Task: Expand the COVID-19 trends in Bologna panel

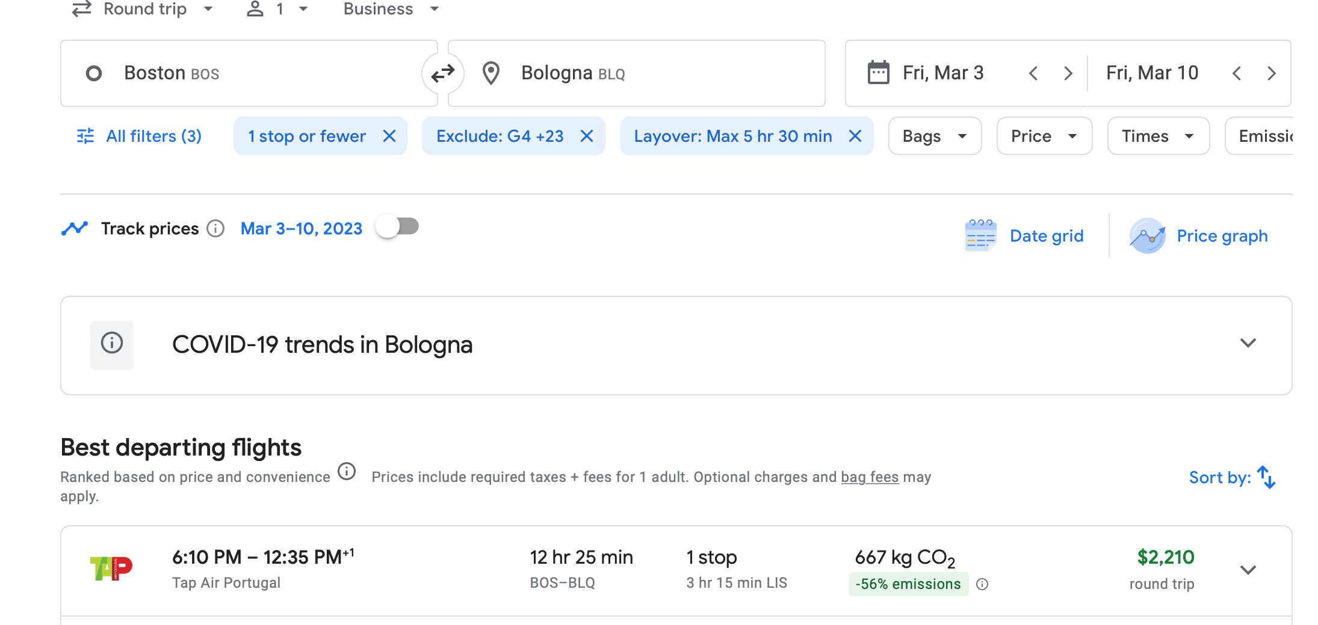Action: pyautogui.click(x=1248, y=344)
